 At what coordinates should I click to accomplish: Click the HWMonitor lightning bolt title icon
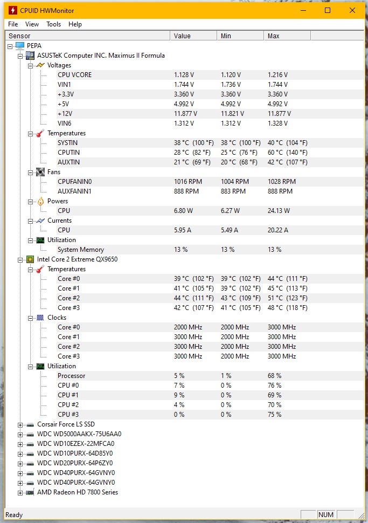coord(12,10)
